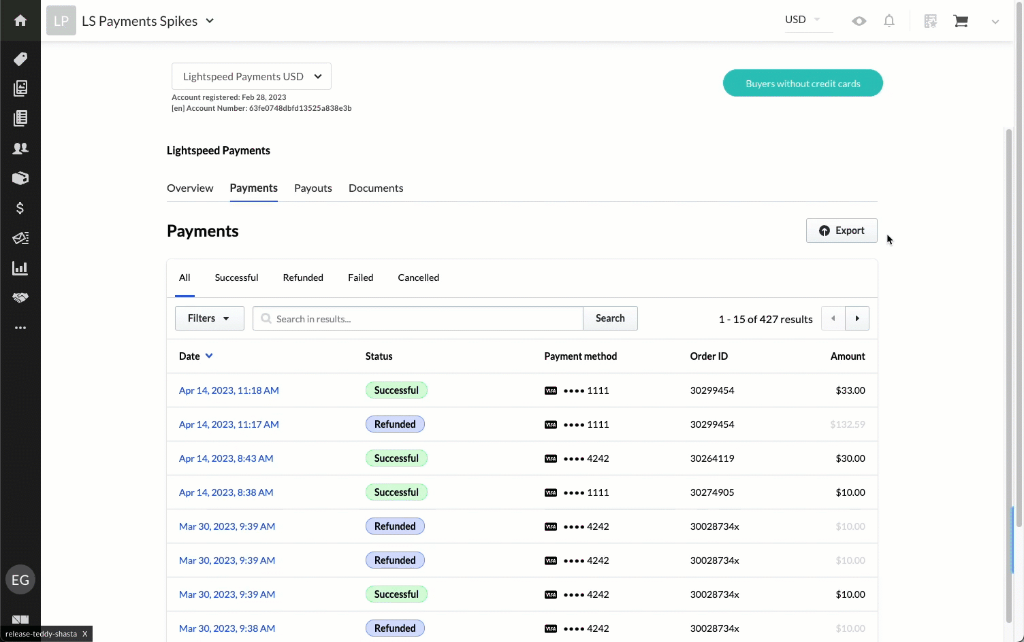The image size is (1024, 642).
Task: Expand the Lightspeed Payments USD account dropdown
Action: click(x=251, y=76)
